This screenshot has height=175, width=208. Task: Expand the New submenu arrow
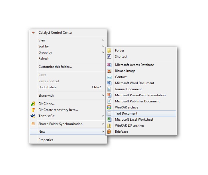[x=103, y=132]
